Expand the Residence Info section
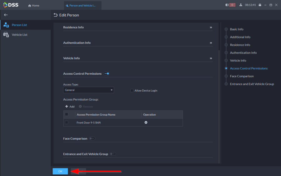The image size is (281, 176). click(211, 28)
